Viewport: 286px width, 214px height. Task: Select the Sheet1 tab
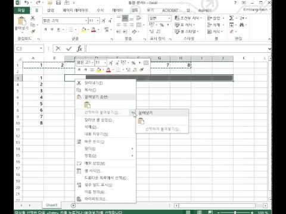51,205
